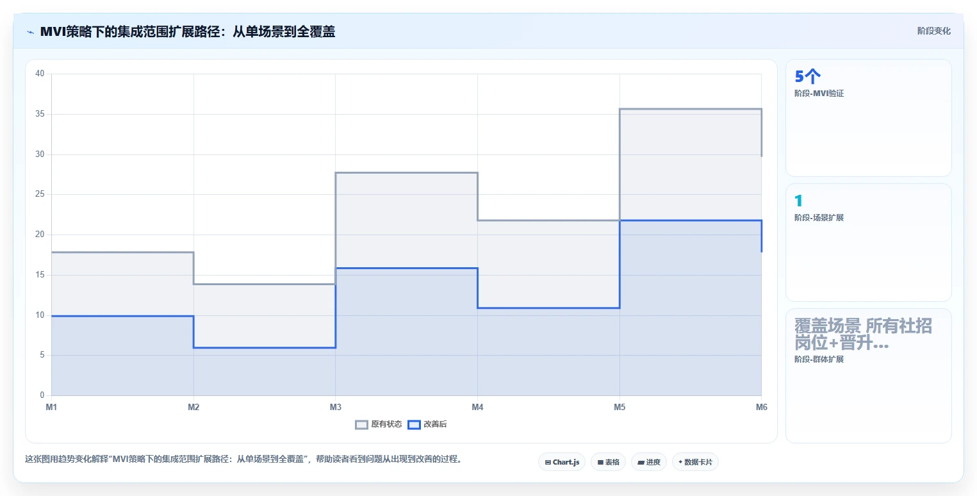Screen dimensions: 977x496
Task: Open the 阶段-群体扩展 card
Action: (x=868, y=376)
